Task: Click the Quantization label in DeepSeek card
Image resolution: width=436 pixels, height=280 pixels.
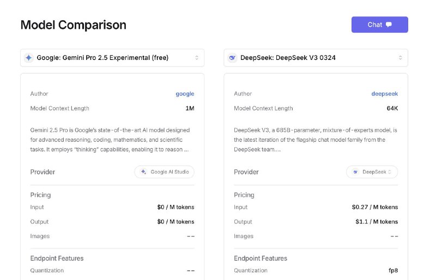Action: [x=251, y=270]
